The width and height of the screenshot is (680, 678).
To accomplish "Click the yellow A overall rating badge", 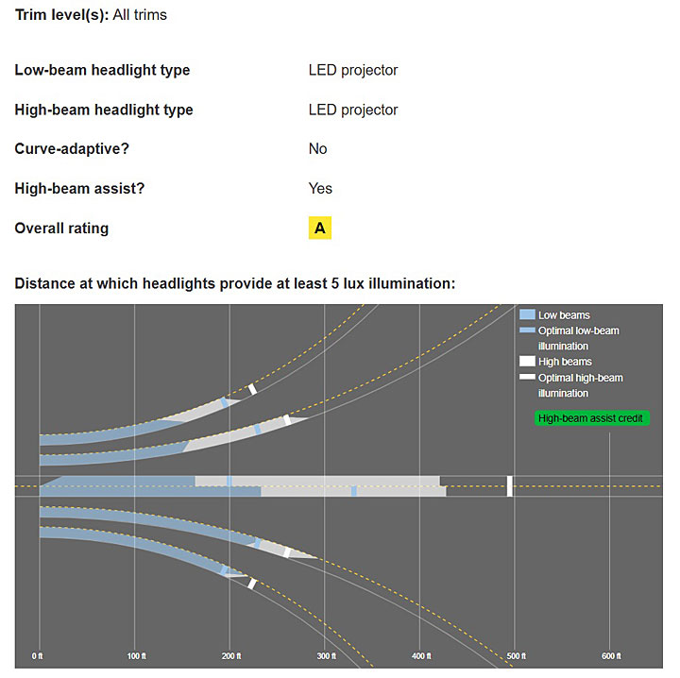I will click(319, 228).
